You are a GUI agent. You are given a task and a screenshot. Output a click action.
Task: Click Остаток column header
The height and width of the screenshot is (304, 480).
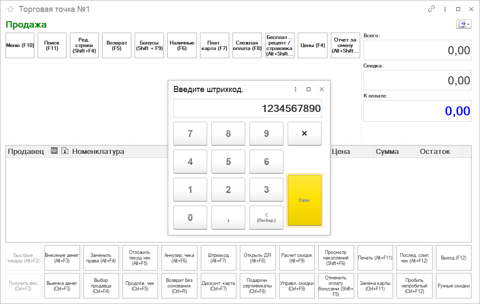[x=440, y=152]
